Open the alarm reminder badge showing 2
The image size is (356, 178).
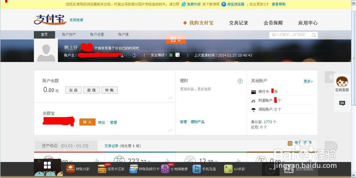point(176,39)
